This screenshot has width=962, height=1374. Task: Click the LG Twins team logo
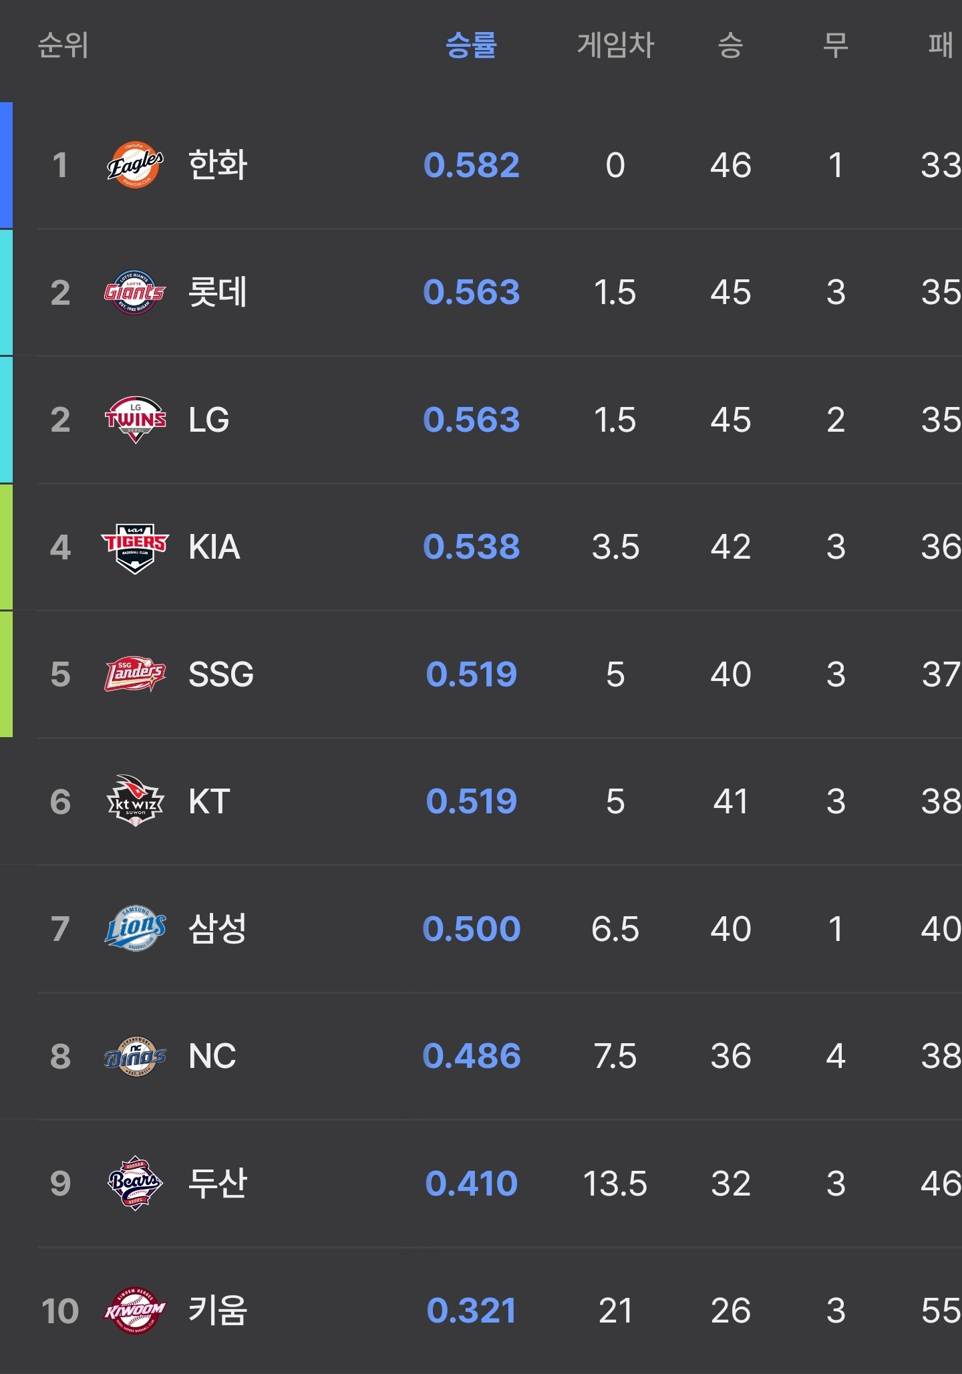(x=135, y=420)
